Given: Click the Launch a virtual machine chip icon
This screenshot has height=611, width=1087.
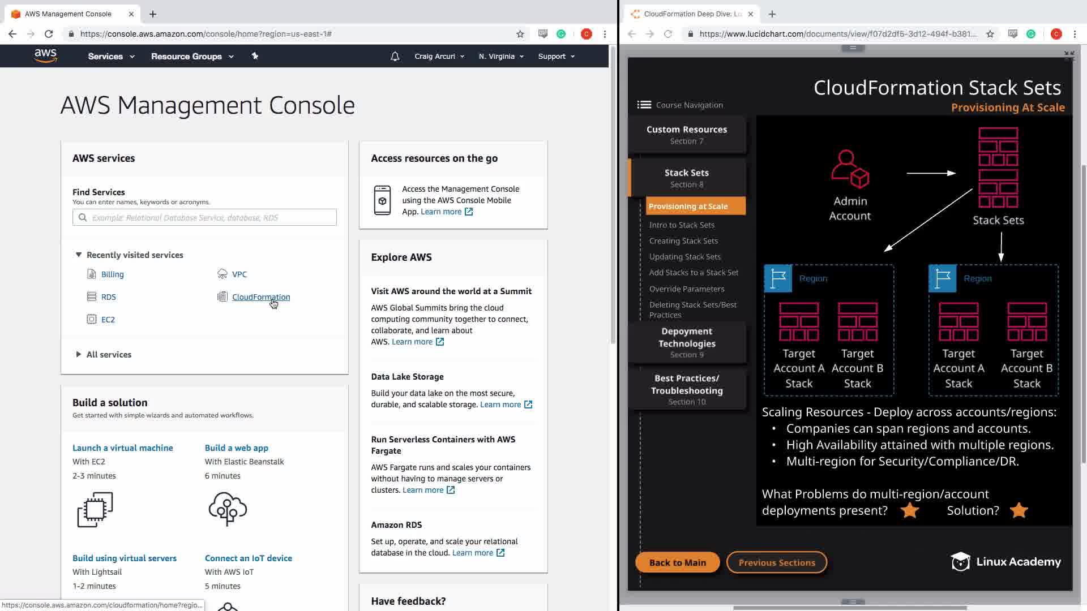Looking at the screenshot, I should point(95,509).
